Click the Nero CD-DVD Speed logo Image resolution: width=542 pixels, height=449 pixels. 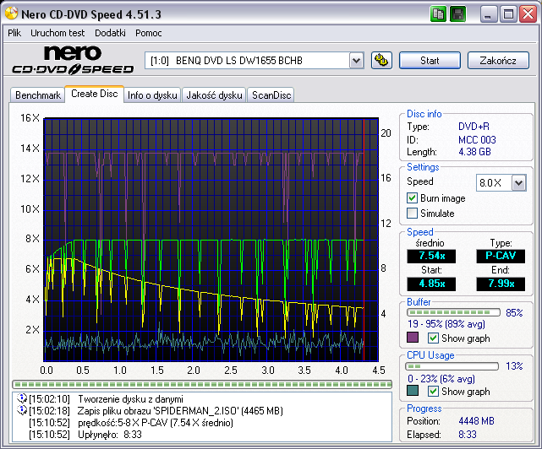tap(73, 60)
